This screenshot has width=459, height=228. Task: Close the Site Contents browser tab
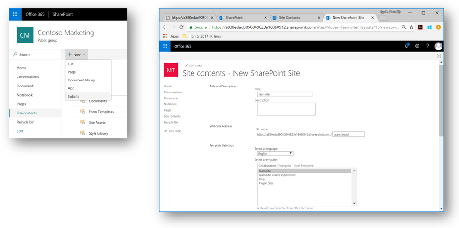click(x=319, y=17)
